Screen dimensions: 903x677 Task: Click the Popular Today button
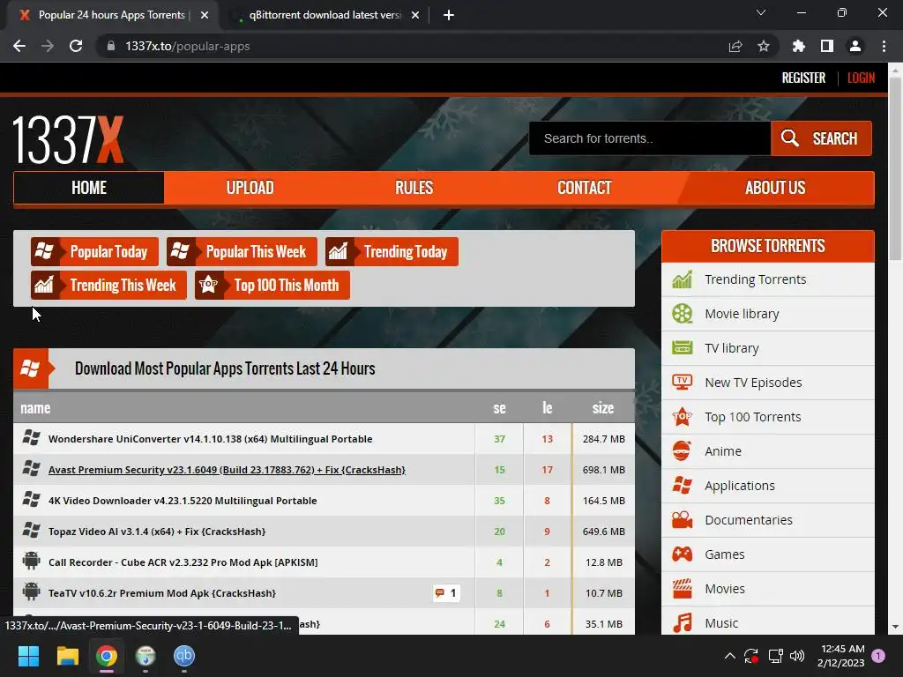[94, 251]
